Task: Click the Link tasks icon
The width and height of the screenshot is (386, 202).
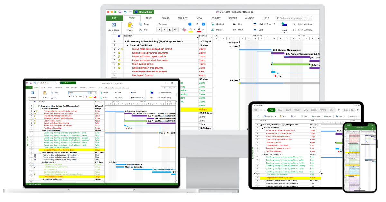Action: [x=234, y=24]
